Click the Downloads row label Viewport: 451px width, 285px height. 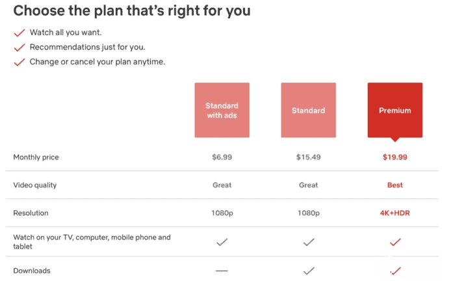(x=32, y=270)
